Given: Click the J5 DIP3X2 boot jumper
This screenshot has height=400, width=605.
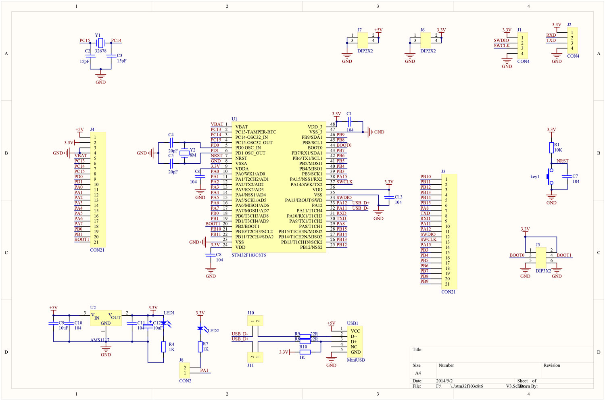Looking at the screenshot, I should point(541,258).
